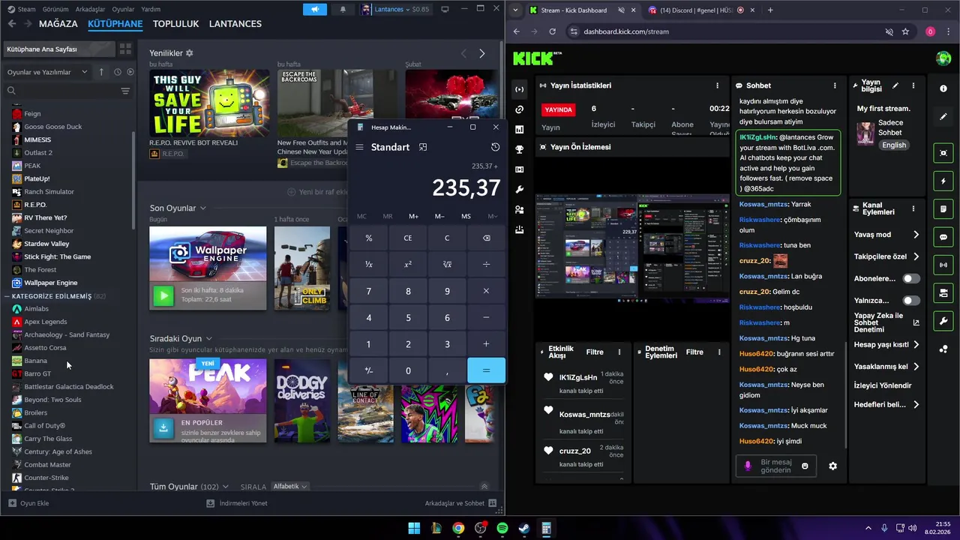Open Steam app in Windows taskbar

(x=524, y=528)
